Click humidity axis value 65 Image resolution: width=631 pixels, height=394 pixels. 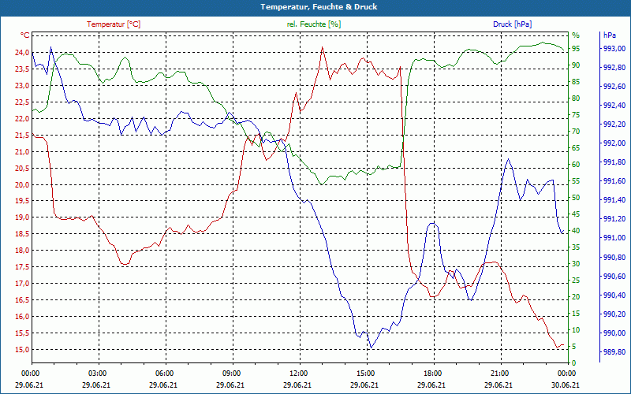[x=576, y=148]
